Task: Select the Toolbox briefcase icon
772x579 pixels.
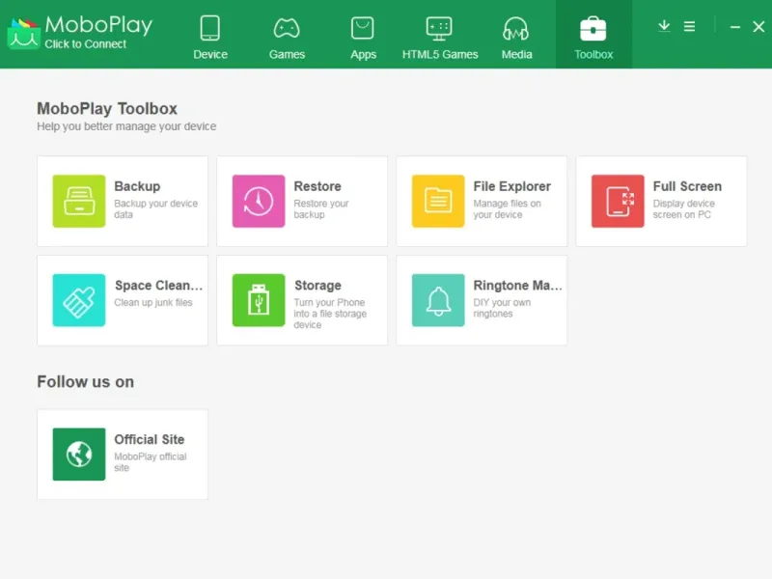Action: pyautogui.click(x=593, y=29)
